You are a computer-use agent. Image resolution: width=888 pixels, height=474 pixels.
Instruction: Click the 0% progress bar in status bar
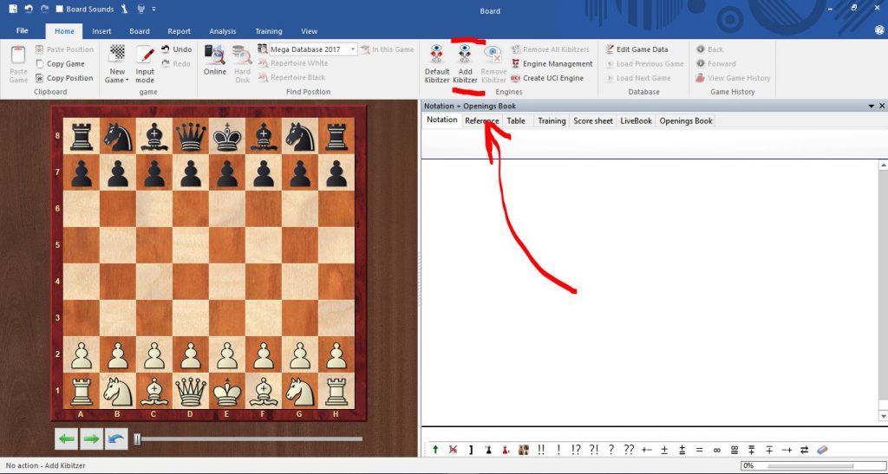pos(812,465)
